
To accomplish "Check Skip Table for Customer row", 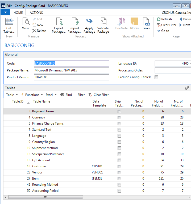I will tap(119, 166).
